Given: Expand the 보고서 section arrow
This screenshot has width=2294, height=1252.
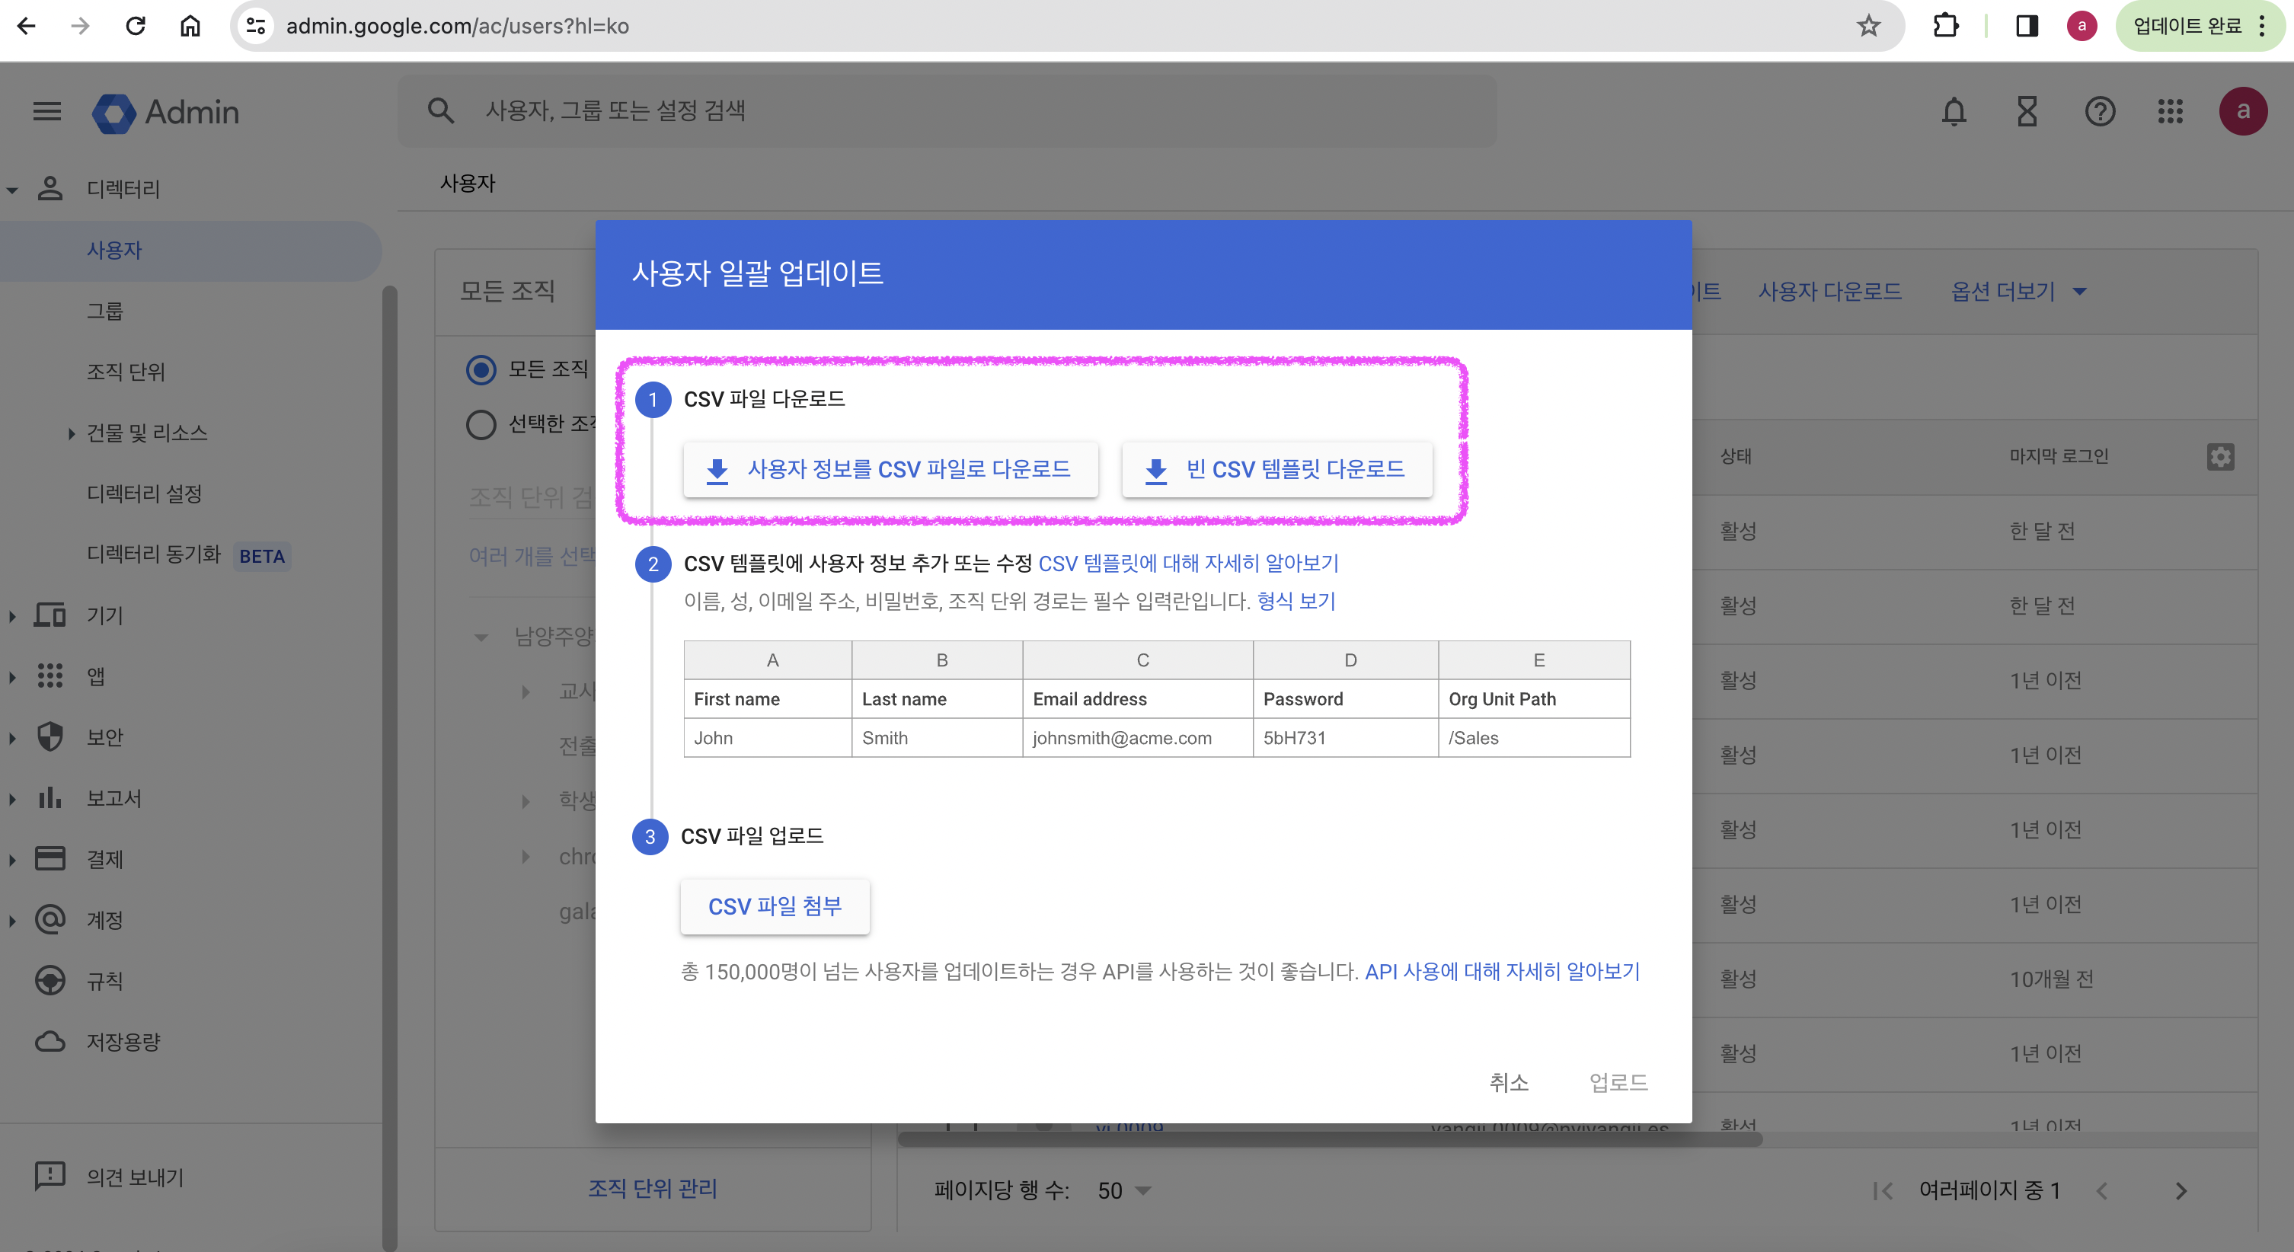Looking at the screenshot, I should 12,799.
